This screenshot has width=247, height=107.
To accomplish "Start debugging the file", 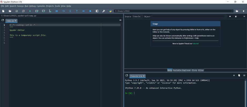I will point(57,11).
